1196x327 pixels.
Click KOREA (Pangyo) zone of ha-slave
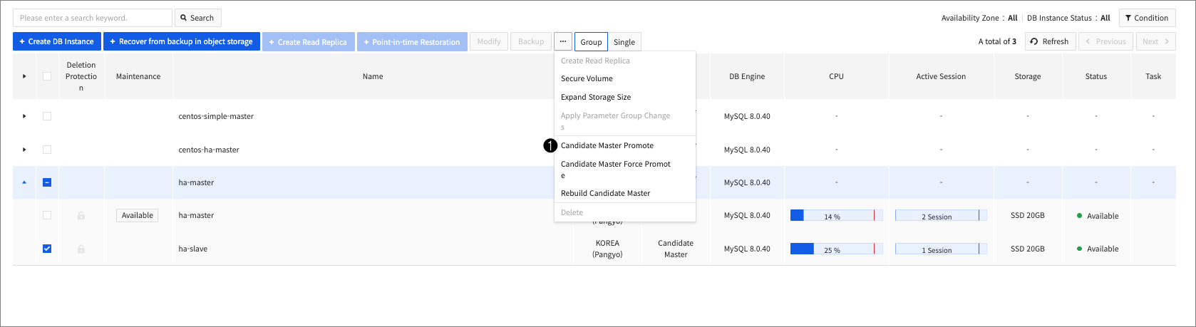point(607,249)
